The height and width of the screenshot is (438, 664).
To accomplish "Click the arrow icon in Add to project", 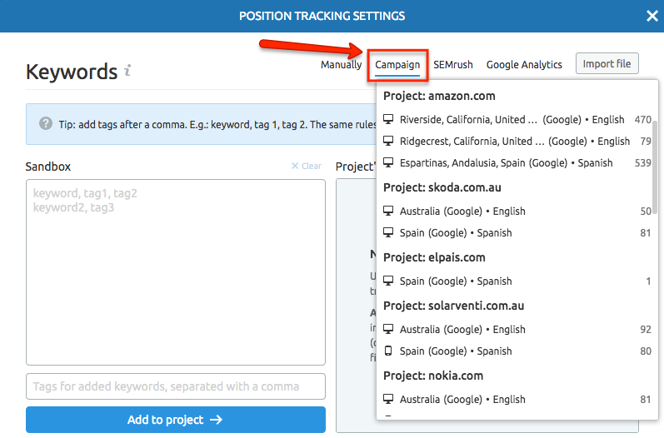I will 217,420.
